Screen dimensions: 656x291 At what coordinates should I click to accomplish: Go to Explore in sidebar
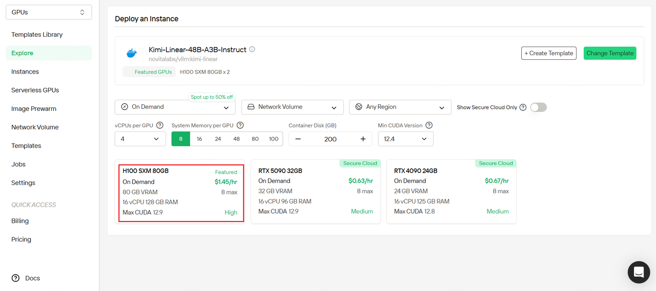click(49, 53)
